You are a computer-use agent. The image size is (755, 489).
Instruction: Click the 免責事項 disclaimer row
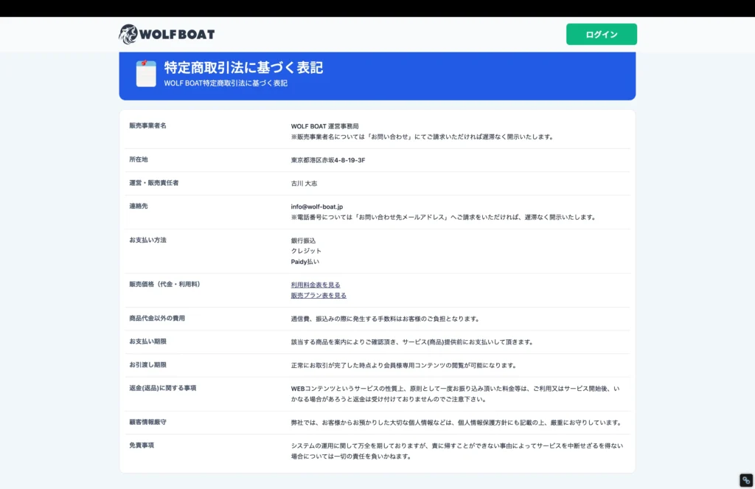pyautogui.click(x=141, y=445)
